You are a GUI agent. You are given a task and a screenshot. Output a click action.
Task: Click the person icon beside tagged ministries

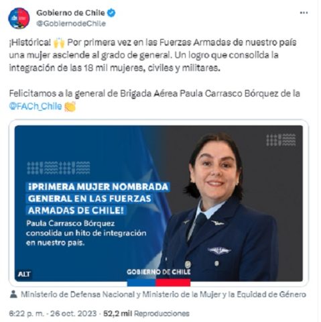pyautogui.click(x=13, y=294)
